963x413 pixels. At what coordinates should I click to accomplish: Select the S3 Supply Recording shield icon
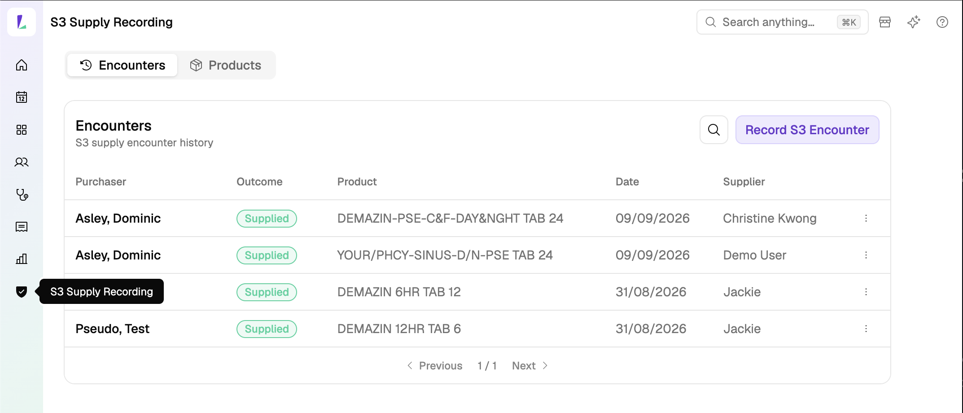click(x=22, y=292)
